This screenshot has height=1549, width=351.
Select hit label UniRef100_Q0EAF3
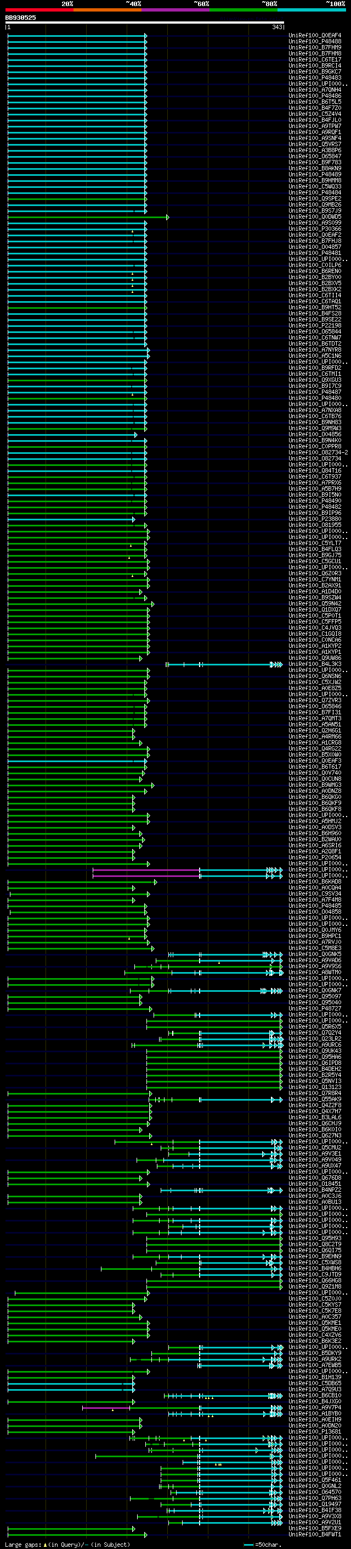pos(315,760)
